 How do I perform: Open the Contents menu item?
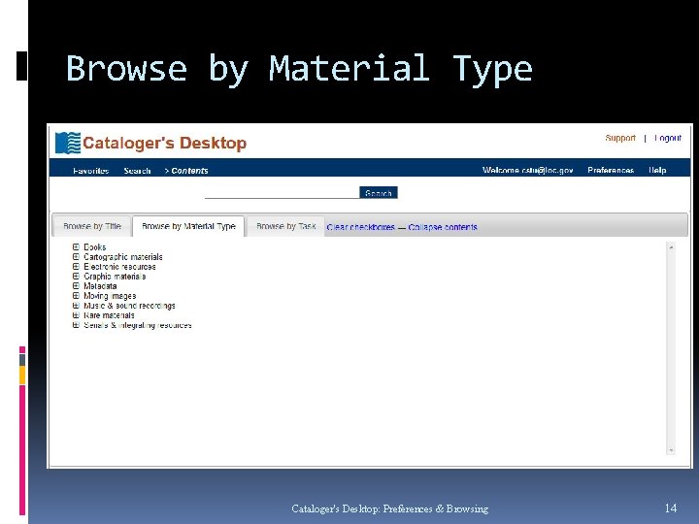pyautogui.click(x=186, y=171)
